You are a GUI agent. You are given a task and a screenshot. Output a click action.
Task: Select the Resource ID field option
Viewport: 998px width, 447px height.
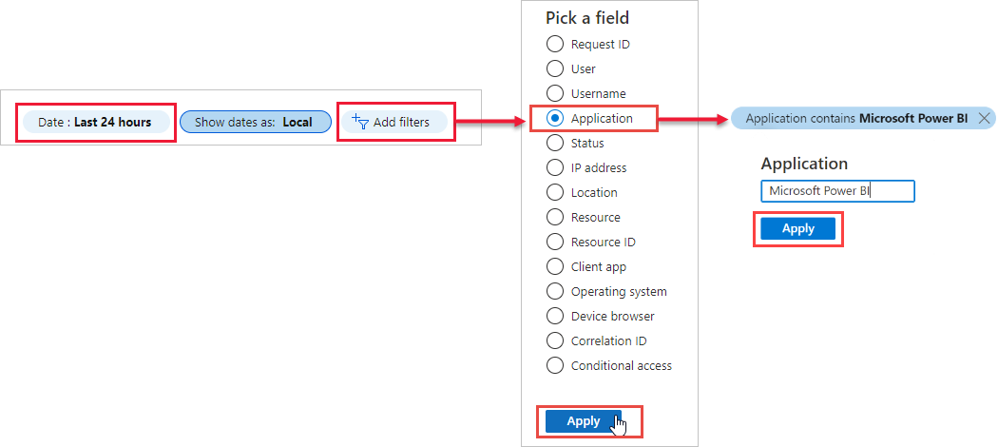pos(555,242)
